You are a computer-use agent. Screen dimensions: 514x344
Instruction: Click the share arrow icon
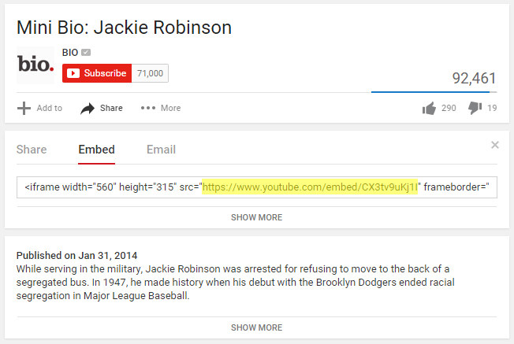(x=88, y=108)
